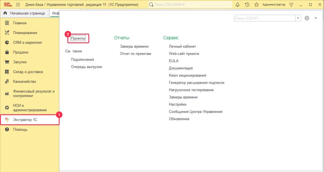Open notifications bell icon
The width and height of the screenshot is (324, 172).
[x=238, y=5]
